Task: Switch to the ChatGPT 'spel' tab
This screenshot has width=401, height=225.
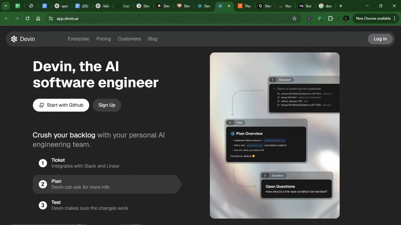Action: 61,6
